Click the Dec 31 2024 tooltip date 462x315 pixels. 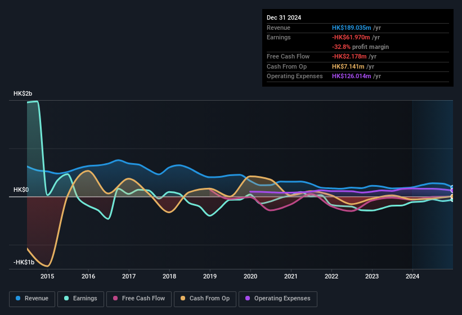pyautogui.click(x=284, y=17)
